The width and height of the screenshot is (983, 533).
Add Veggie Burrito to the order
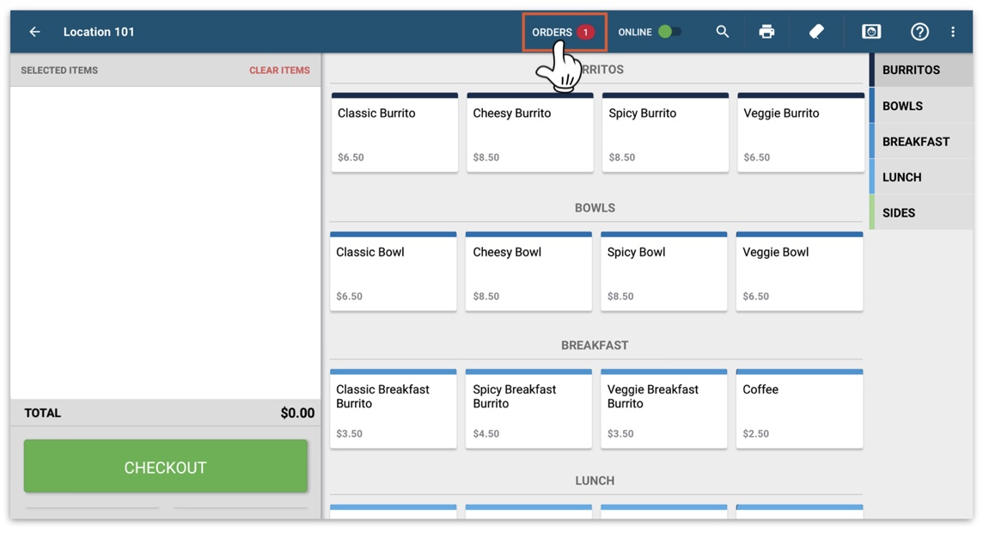click(x=801, y=132)
